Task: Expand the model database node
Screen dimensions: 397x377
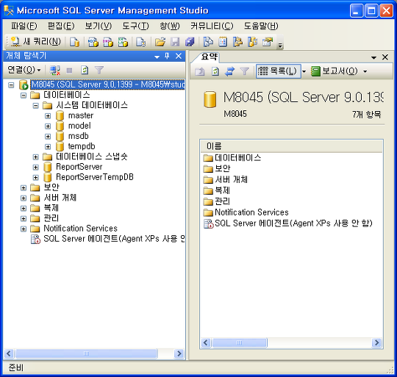Action: (48, 126)
